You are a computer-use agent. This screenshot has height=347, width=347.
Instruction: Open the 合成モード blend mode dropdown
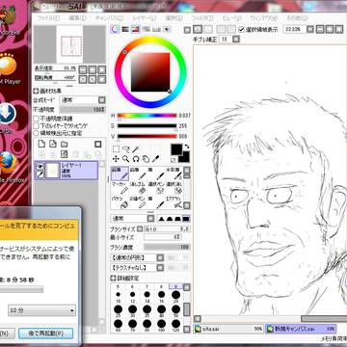tap(102, 100)
